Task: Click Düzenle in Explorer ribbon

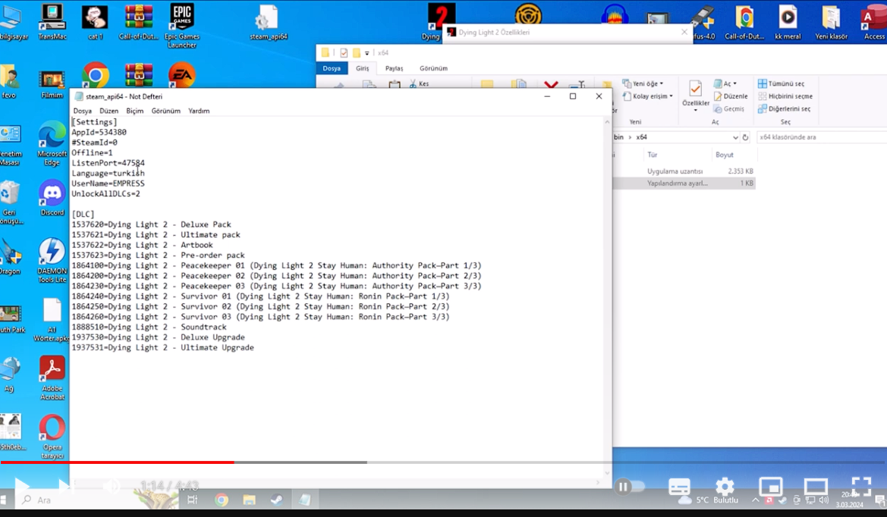Action: (730, 96)
